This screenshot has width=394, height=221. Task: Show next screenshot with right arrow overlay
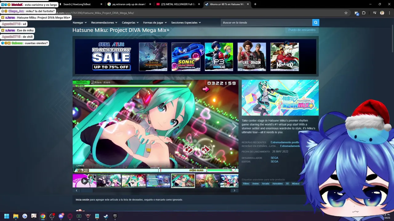click(234, 126)
